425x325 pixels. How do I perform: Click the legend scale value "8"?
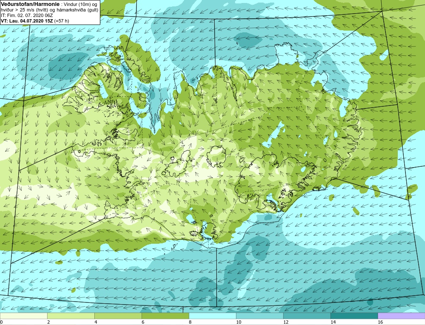pos(190,322)
